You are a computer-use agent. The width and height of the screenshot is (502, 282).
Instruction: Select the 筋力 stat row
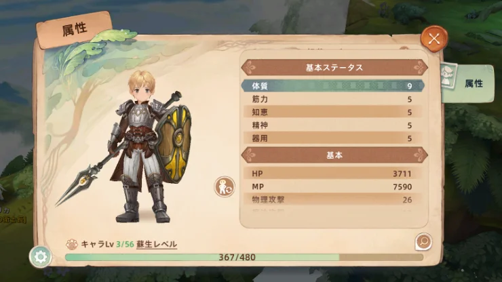pyautogui.click(x=333, y=99)
